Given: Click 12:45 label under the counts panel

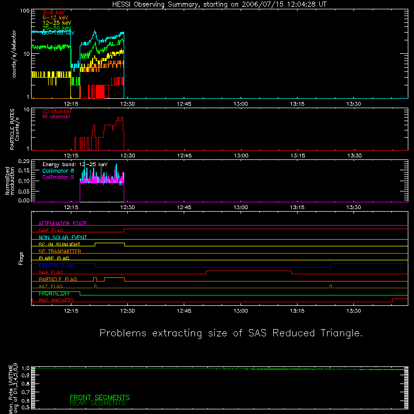Looking at the screenshot, I should 184,104.
